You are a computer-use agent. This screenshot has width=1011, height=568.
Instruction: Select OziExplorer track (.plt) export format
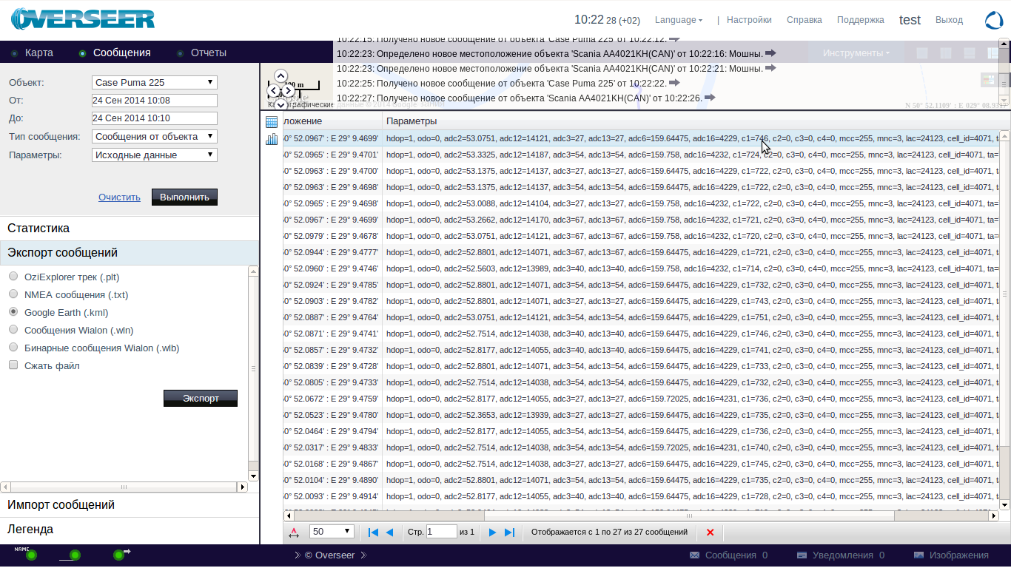(13, 277)
